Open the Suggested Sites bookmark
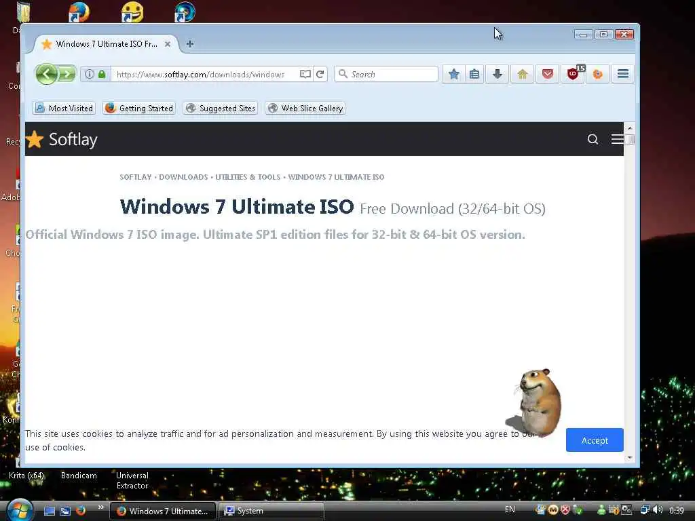Viewport: 695px width, 521px height. click(x=221, y=108)
